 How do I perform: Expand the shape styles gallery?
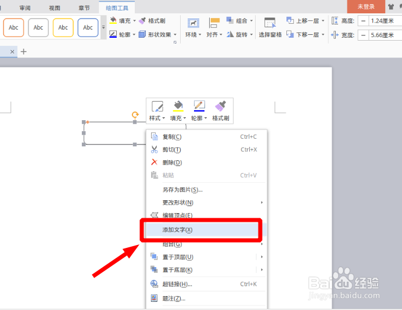coord(103,27)
